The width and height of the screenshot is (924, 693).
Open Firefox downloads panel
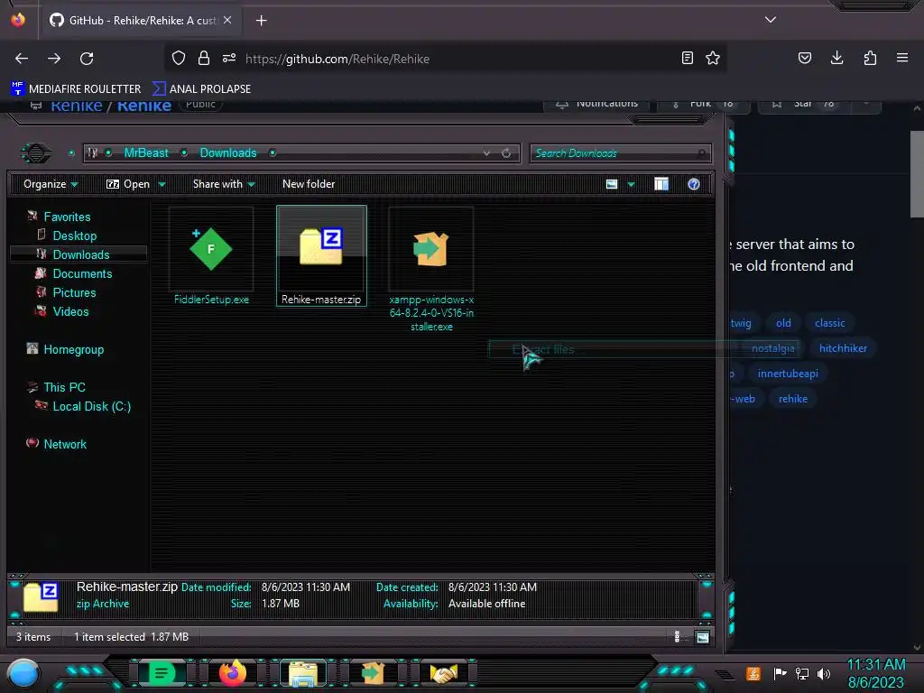[836, 58]
